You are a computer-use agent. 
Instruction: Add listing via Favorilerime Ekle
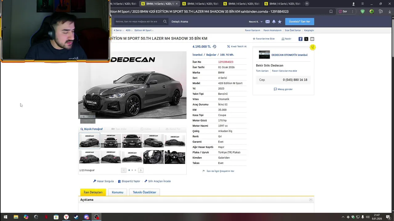point(263,39)
